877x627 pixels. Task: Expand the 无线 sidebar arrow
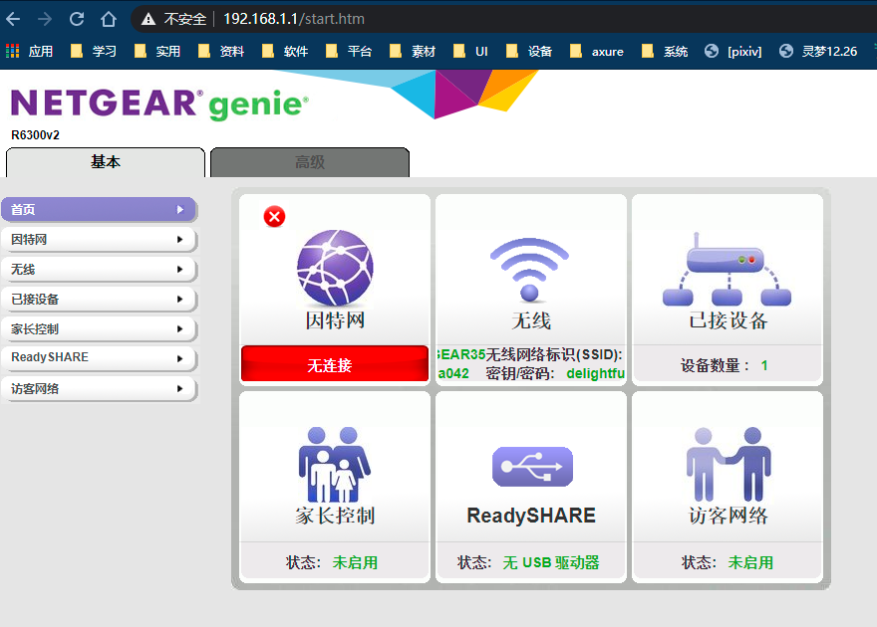tap(180, 270)
